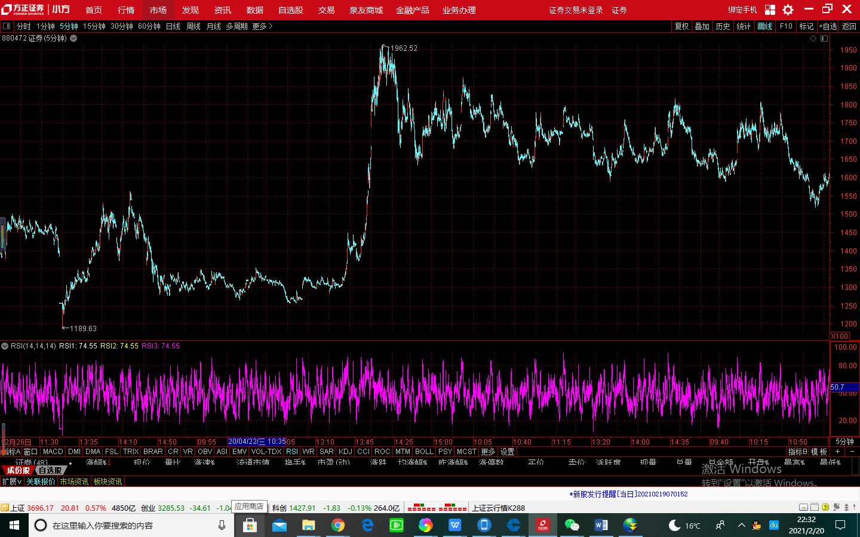Viewport: 860px width, 537px height.
Task: Select 周线 period
Action: coord(193,26)
